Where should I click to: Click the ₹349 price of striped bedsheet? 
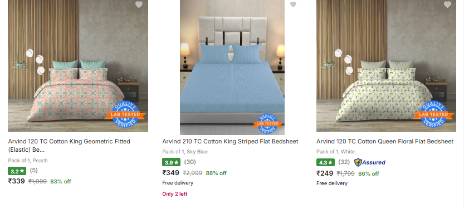pyautogui.click(x=171, y=173)
